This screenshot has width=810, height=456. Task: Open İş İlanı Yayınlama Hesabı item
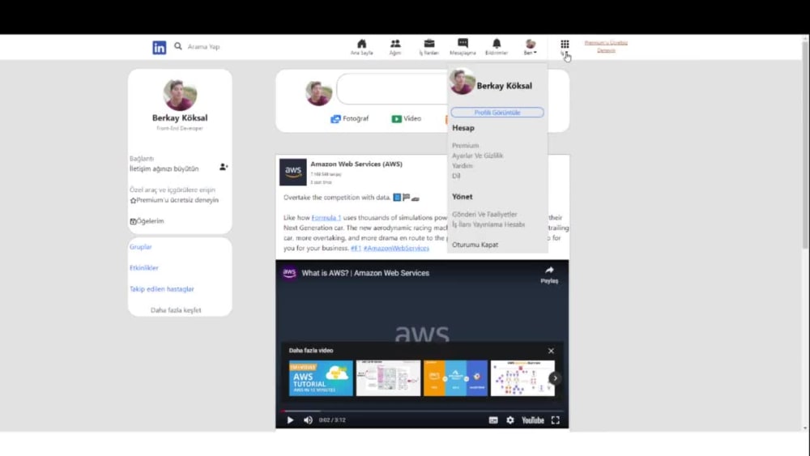click(488, 224)
